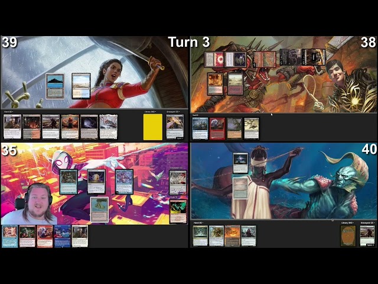Pick the cloaked dark figure card in the 39-life hand
The height and width of the screenshot is (284, 378).
pos(51,127)
